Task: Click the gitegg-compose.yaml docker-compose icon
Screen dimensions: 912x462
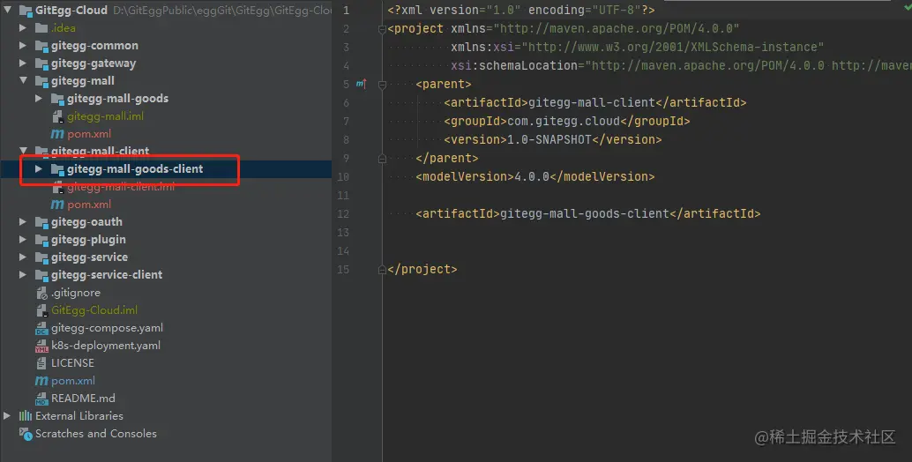Action: 41,328
